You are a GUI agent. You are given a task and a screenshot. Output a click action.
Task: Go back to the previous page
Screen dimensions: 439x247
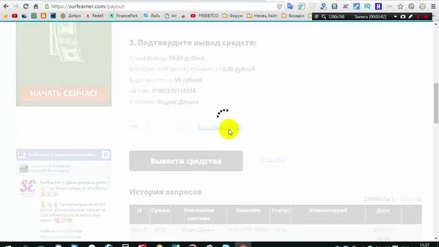click(6, 6)
